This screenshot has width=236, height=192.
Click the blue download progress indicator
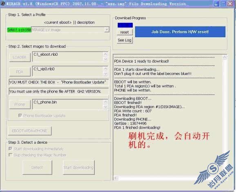click(x=125, y=25)
